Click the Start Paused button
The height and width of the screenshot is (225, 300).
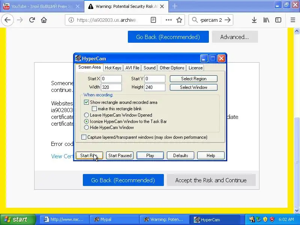click(120, 155)
